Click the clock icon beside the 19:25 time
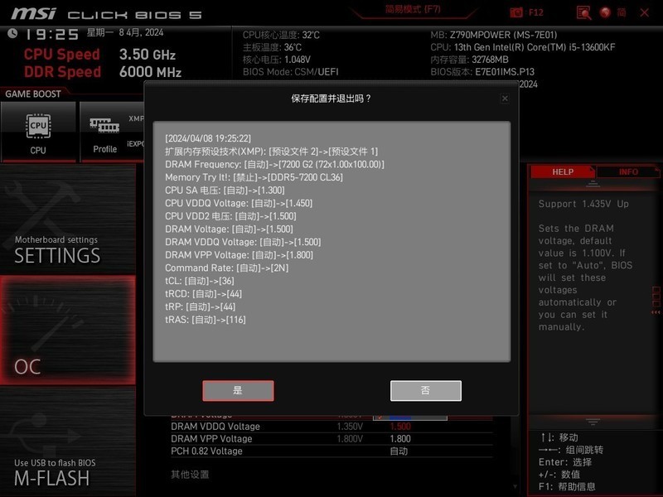Screen dimensions: 663x497 [x=13, y=34]
